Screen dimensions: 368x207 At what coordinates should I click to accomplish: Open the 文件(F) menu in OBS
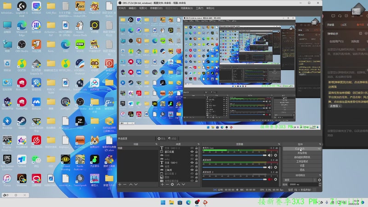coord(122,8)
